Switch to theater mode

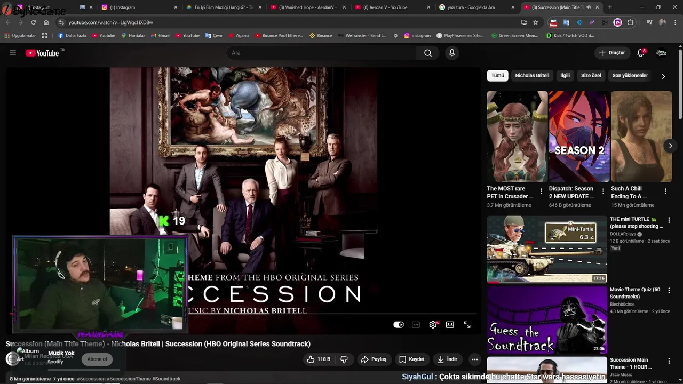click(450, 324)
